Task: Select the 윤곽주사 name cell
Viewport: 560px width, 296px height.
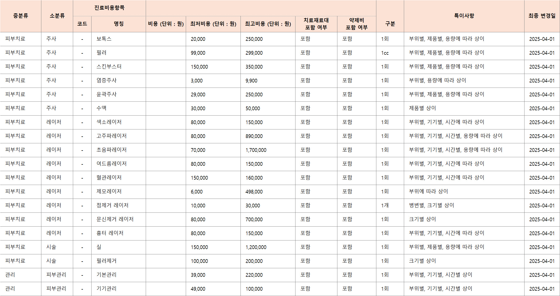Action: (119, 94)
